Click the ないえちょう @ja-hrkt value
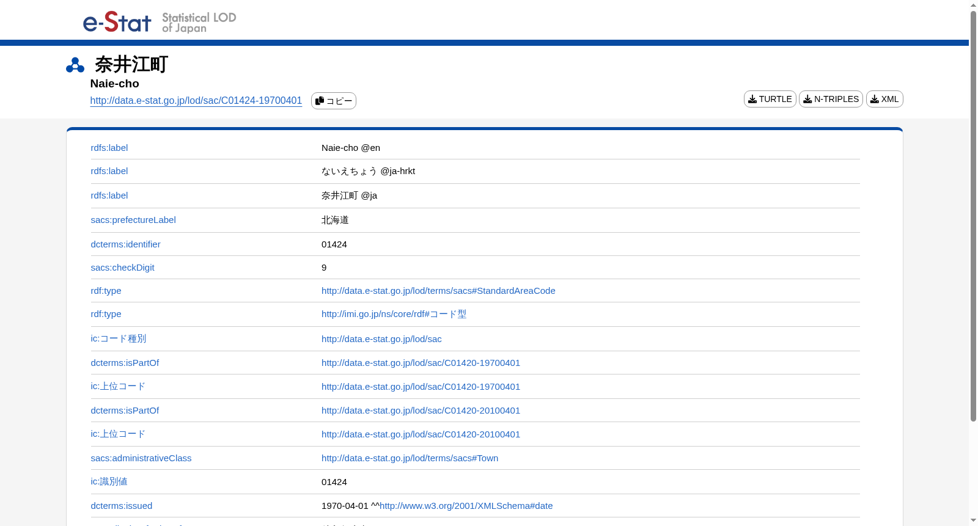Viewport: 978px width, 526px height. pyautogui.click(x=368, y=171)
